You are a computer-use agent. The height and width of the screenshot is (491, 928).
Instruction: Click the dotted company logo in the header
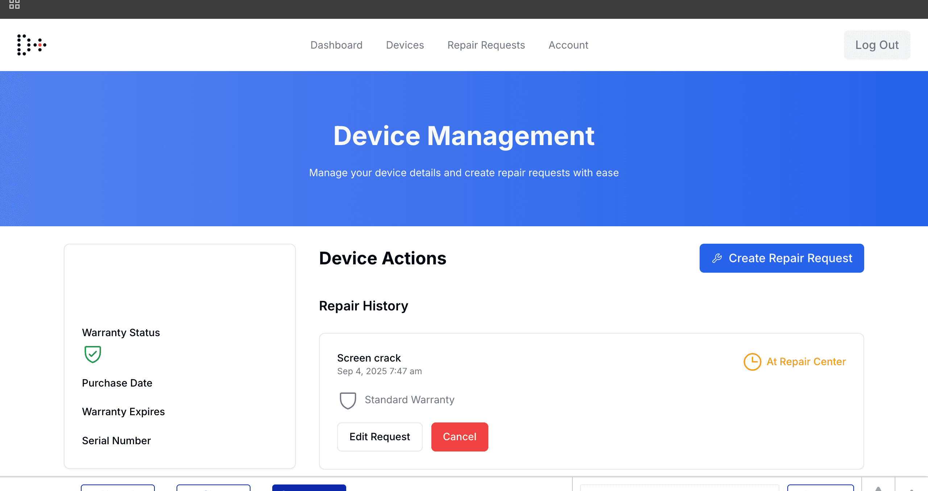32,45
